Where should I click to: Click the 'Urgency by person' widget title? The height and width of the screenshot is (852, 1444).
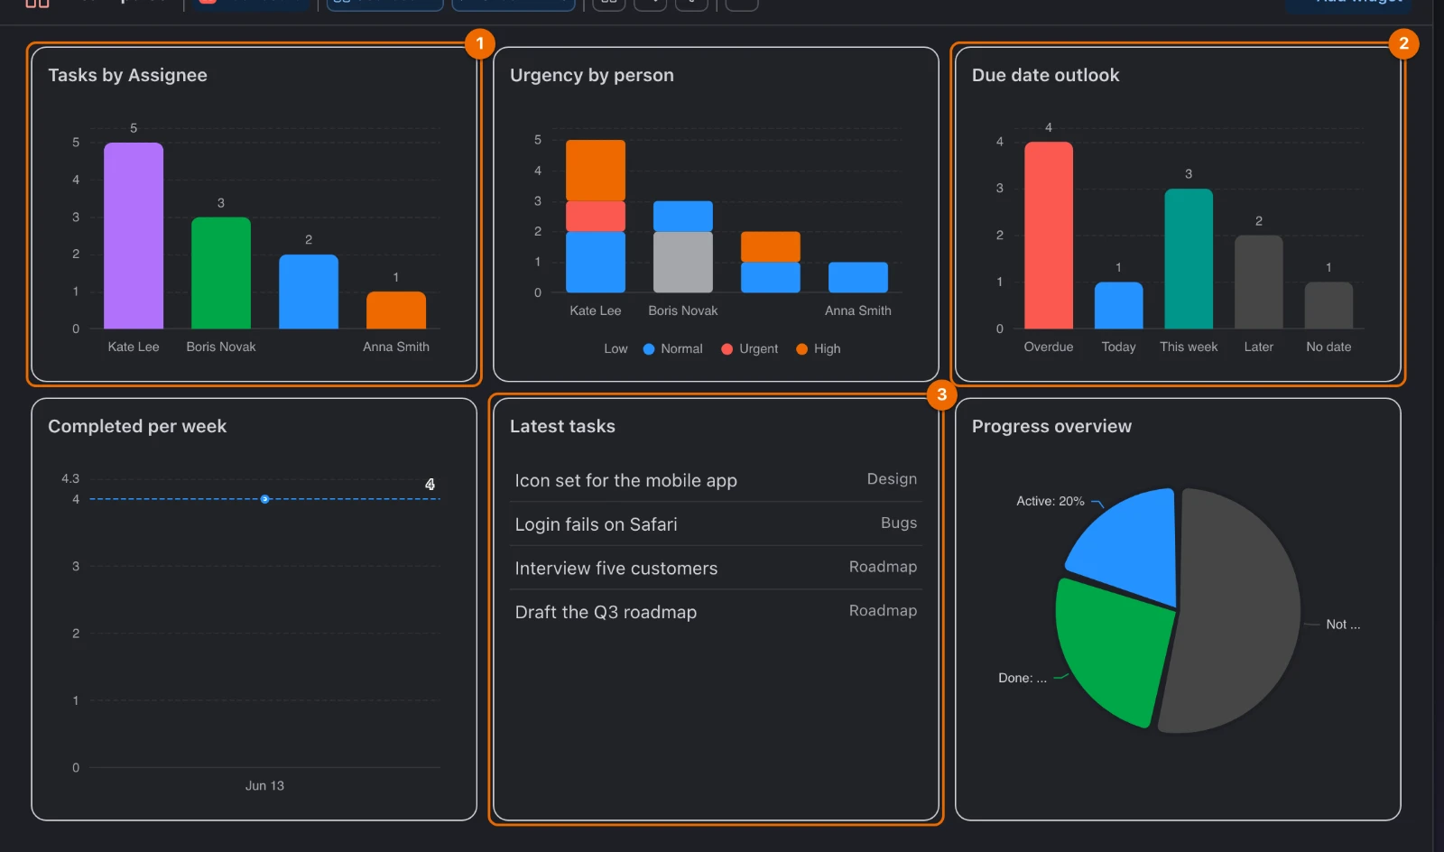tap(592, 75)
